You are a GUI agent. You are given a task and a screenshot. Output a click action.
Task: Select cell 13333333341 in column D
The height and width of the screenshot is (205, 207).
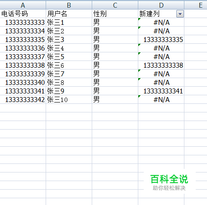pos(161,91)
